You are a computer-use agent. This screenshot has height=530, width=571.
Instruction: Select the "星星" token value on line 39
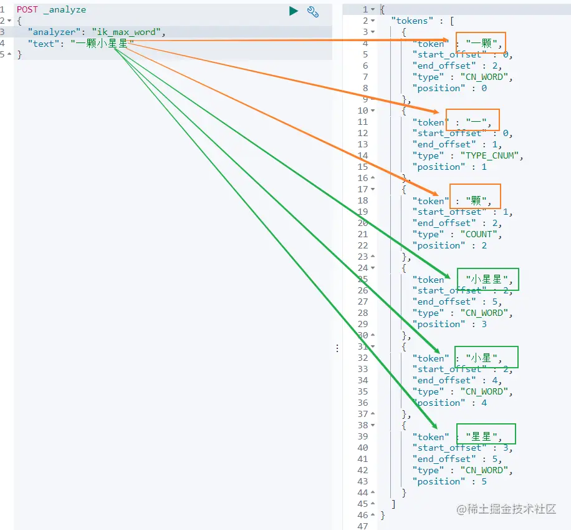point(481,437)
